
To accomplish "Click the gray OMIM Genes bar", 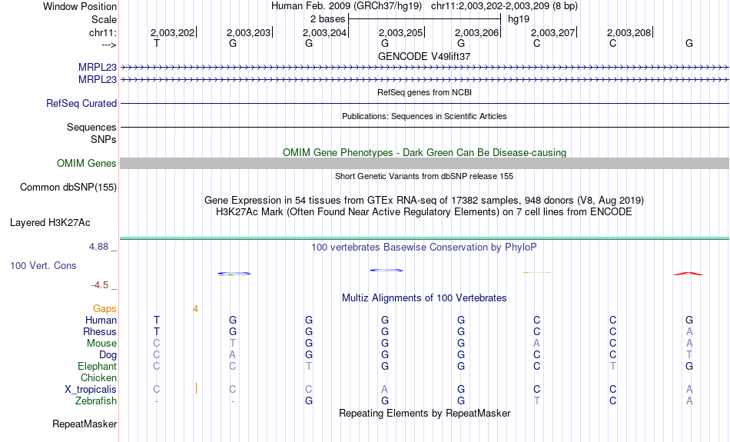I will click(424, 164).
